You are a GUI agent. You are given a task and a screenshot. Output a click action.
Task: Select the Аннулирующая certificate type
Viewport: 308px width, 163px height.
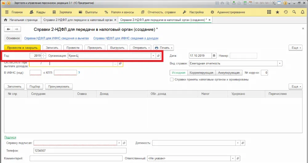229,73
